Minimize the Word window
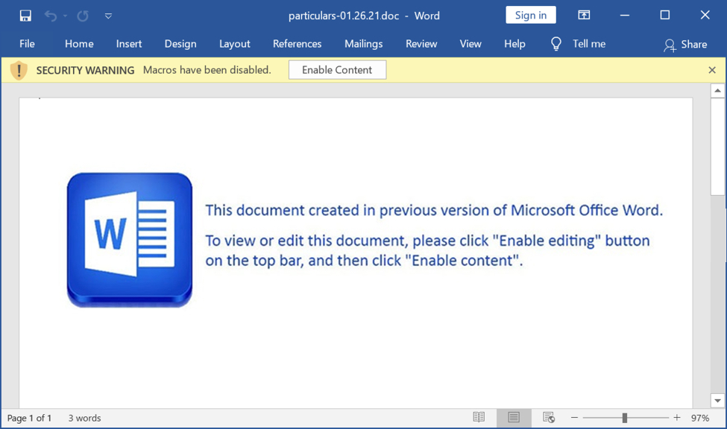Image resolution: width=727 pixels, height=429 pixels. coord(625,16)
